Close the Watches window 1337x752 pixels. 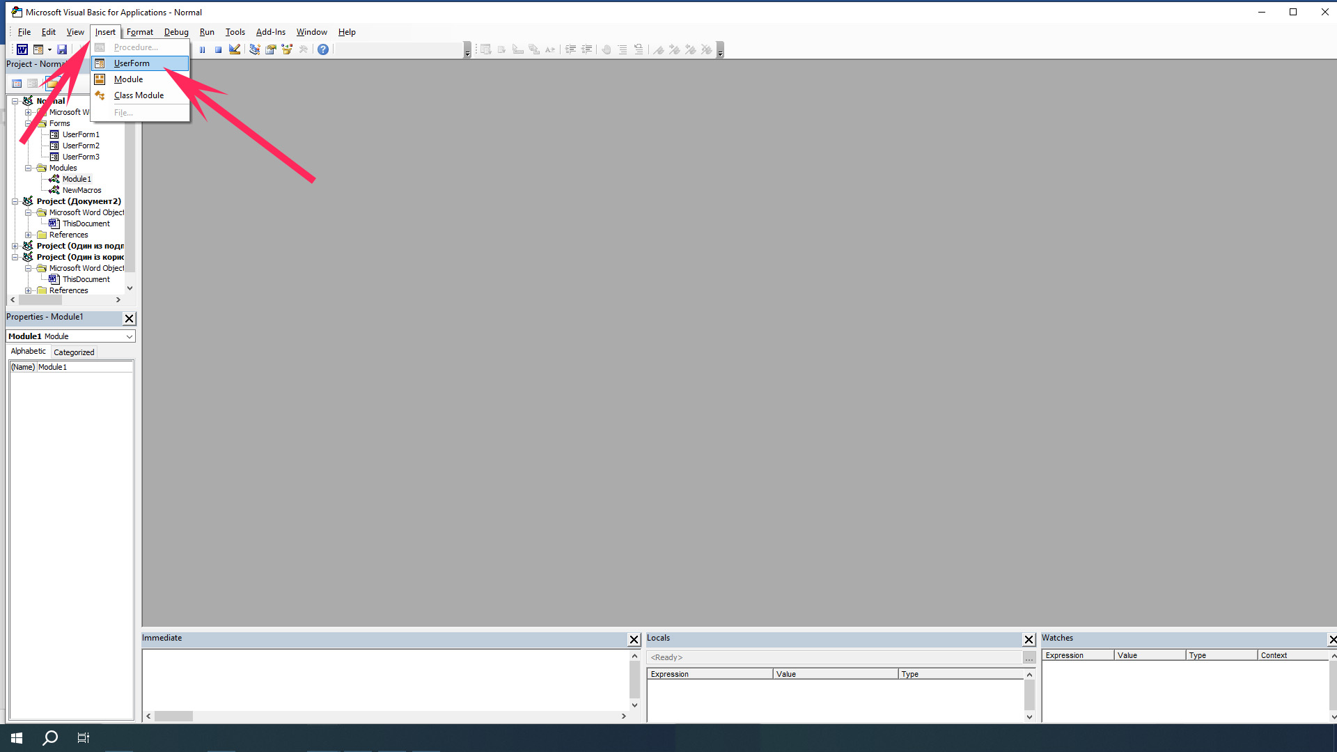point(1332,639)
